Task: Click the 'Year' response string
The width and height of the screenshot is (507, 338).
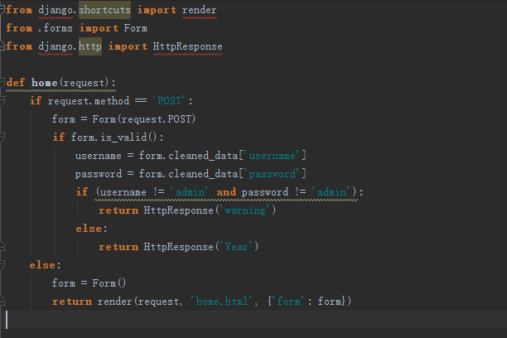Action: 238,246
